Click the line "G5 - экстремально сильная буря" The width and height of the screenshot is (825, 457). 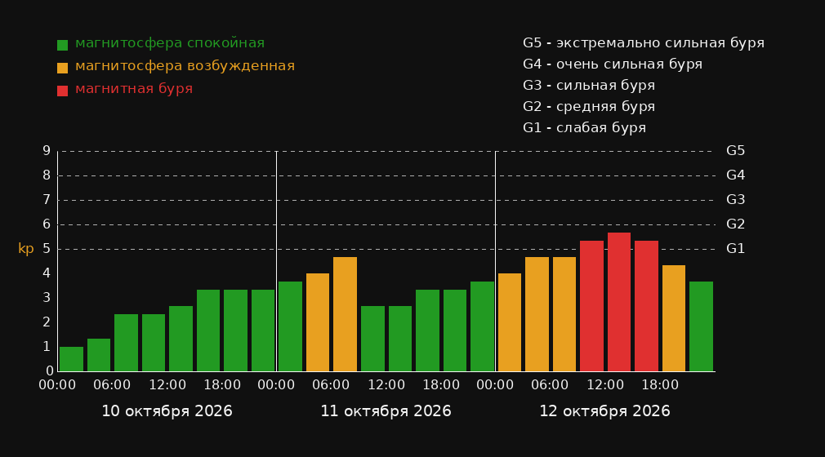(x=644, y=43)
